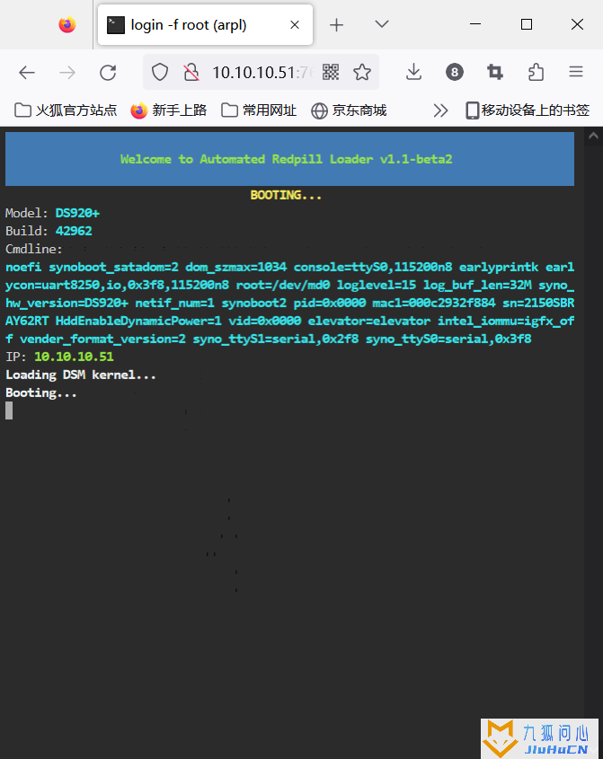This screenshot has width=603, height=759.
Task: Minimize the Firefox window
Action: [x=475, y=24]
